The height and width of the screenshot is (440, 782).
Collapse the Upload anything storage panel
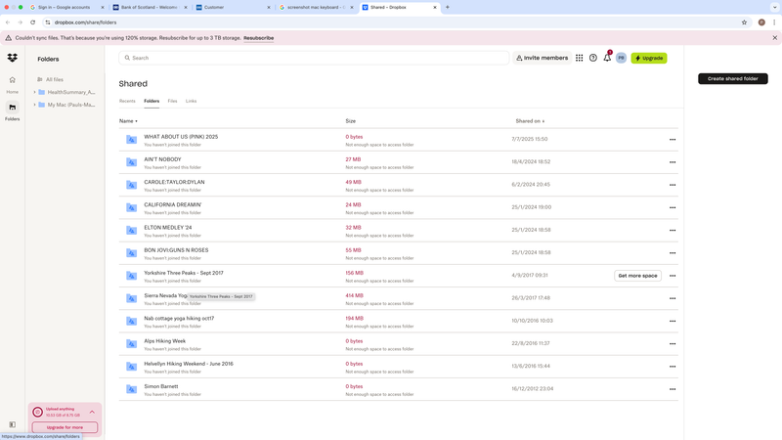(92, 412)
